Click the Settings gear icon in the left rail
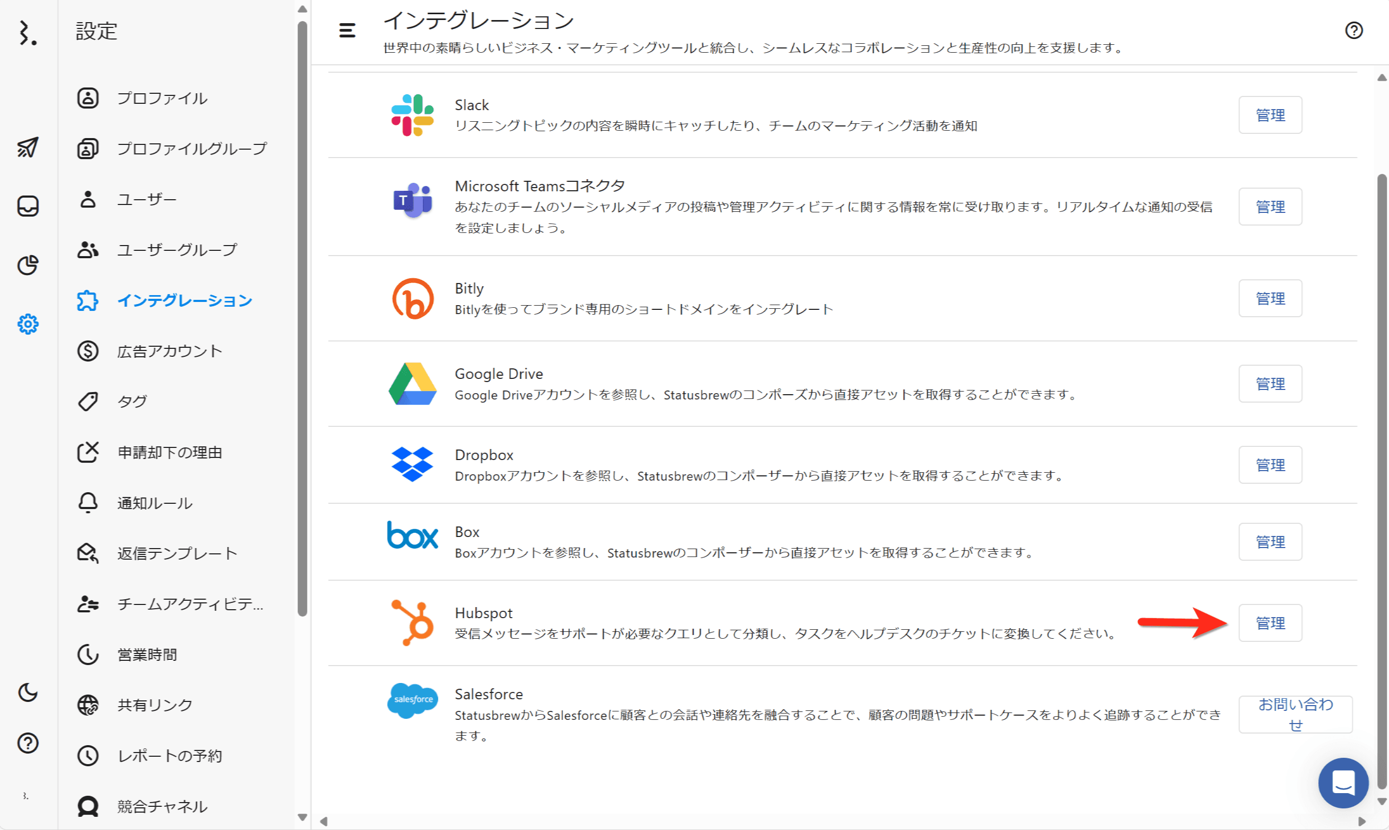This screenshot has height=830, width=1389. point(27,324)
